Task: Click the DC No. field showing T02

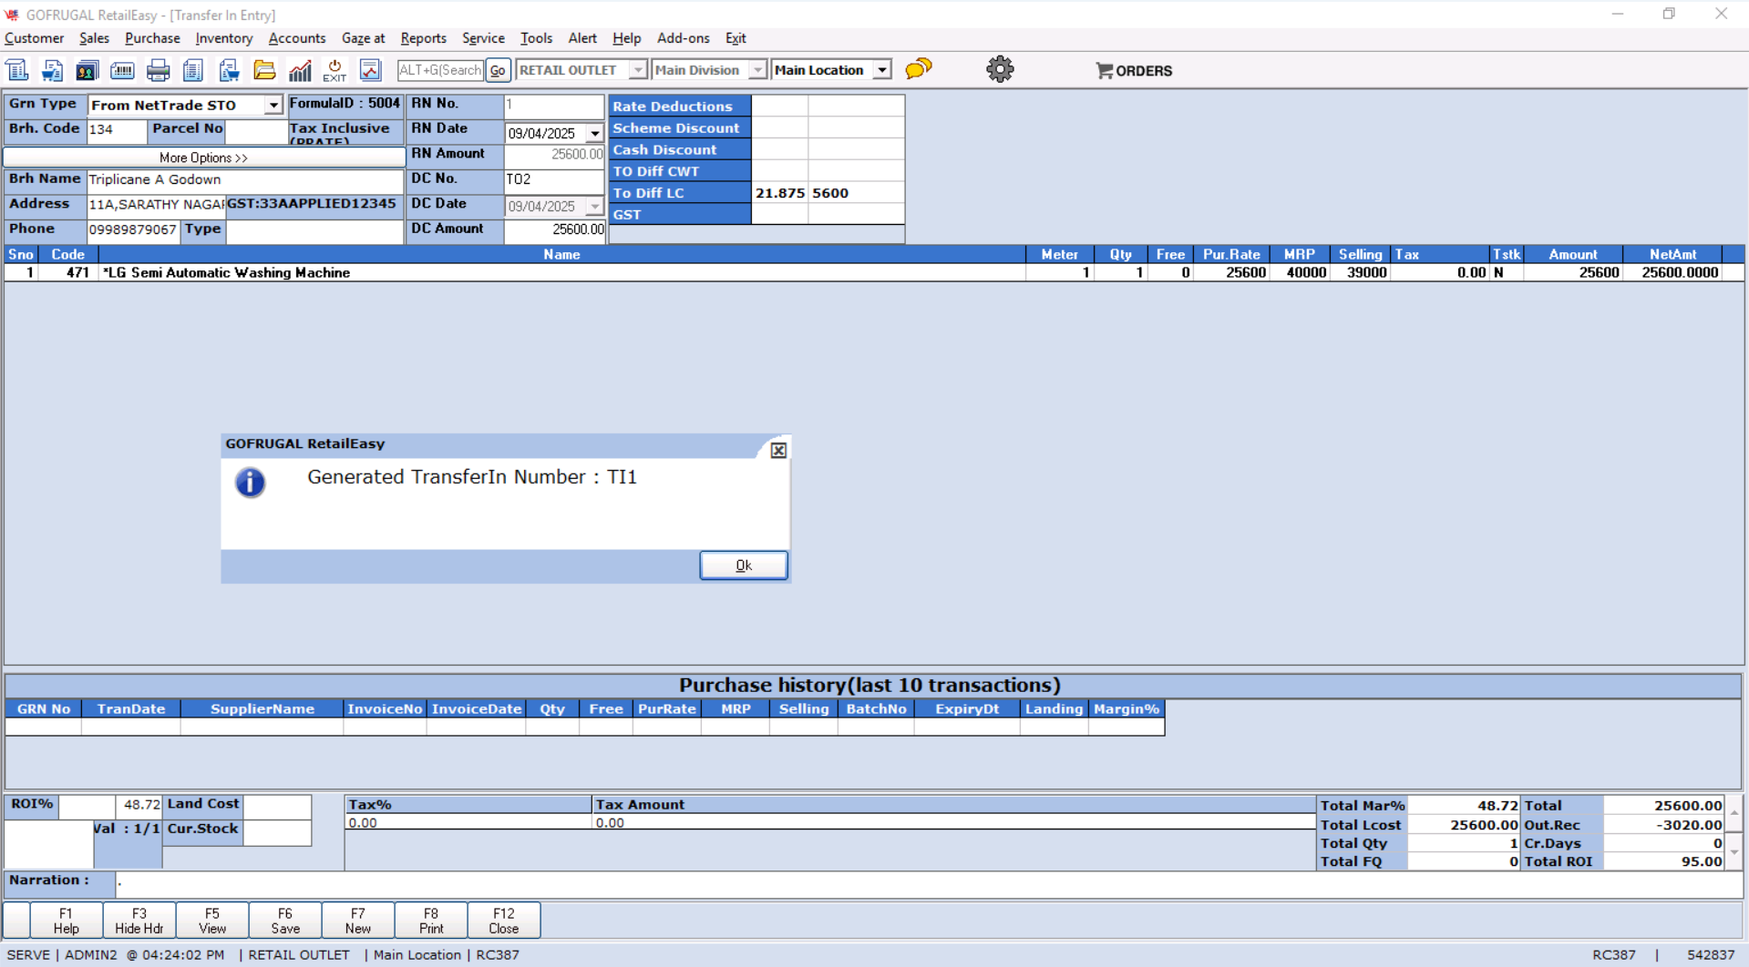Action: pyautogui.click(x=553, y=180)
